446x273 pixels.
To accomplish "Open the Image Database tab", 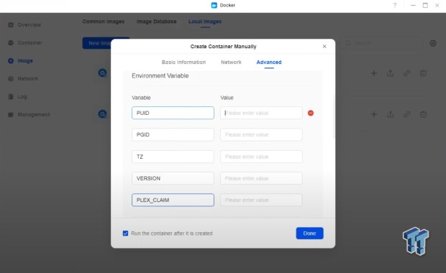I will point(156,22).
